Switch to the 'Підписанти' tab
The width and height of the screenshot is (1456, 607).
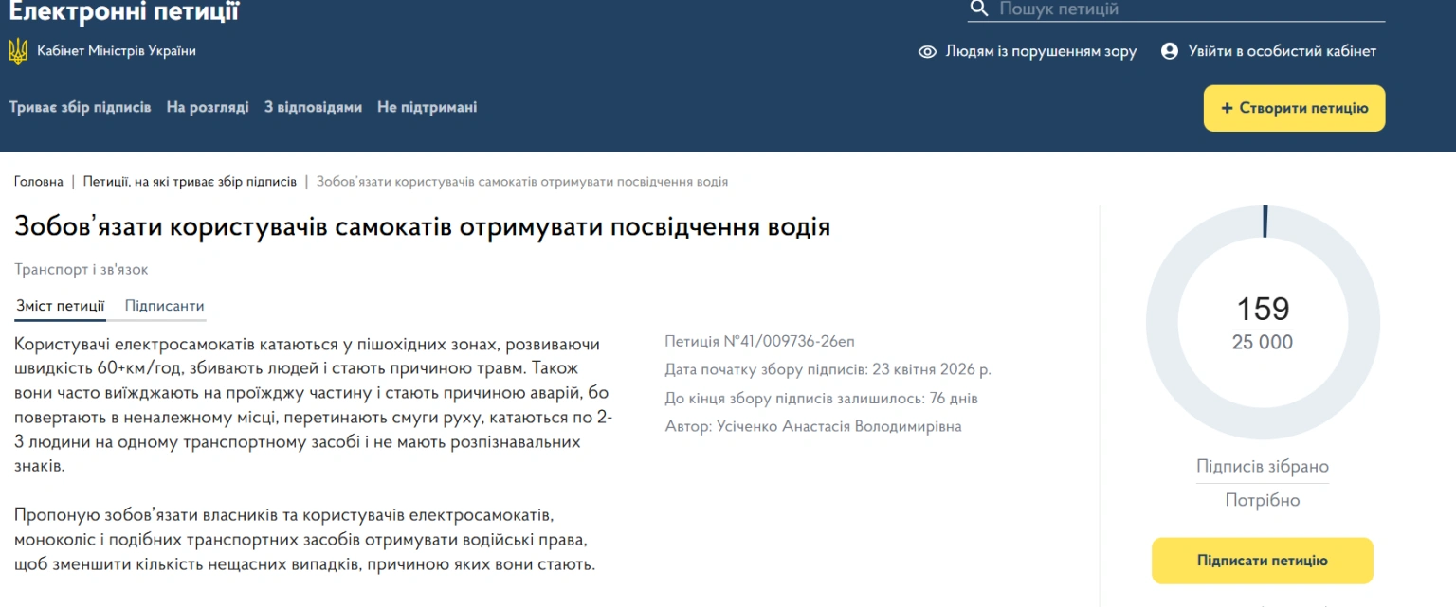(x=165, y=306)
